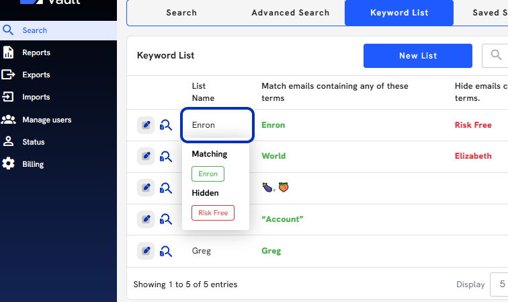Viewport: 508px width, 302px height.
Task: Click the magnifier icon beside sidebar Search
Action: (x=8, y=30)
